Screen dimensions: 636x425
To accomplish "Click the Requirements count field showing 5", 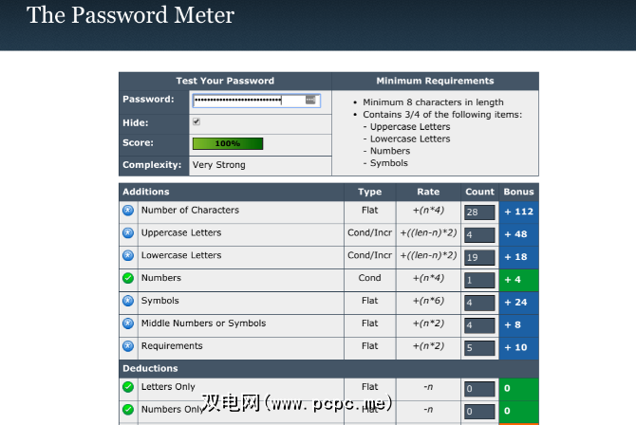I will 479,348.
